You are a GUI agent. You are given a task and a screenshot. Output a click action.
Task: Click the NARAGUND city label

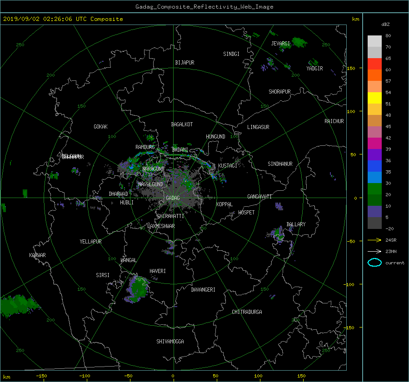(154, 169)
